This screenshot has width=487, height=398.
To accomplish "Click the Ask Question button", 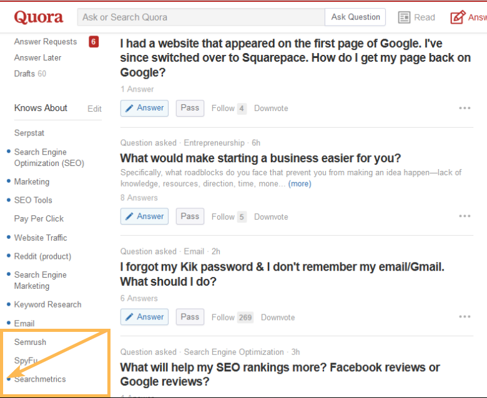I will [355, 17].
